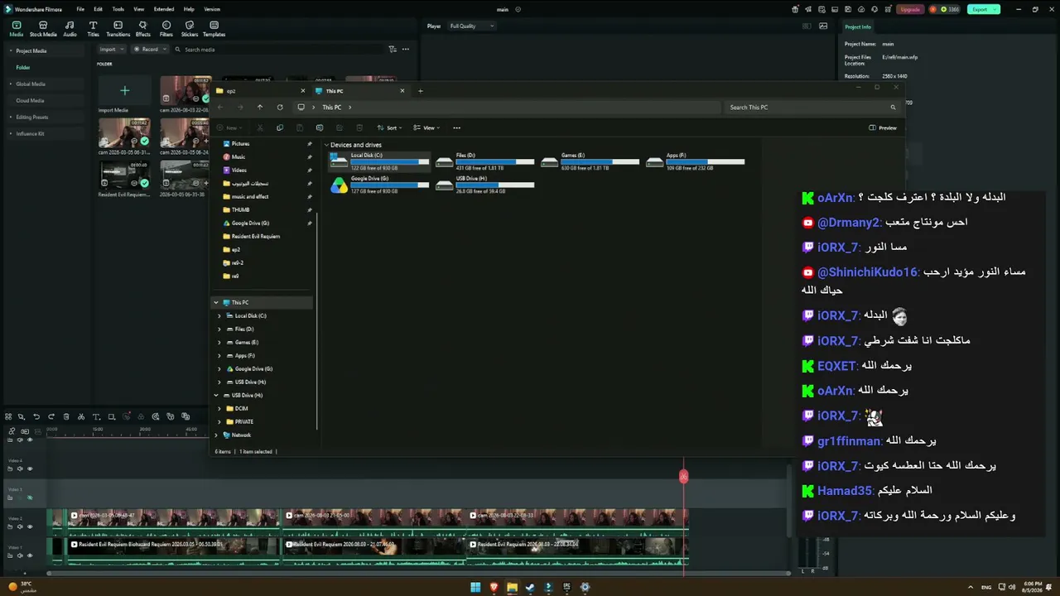Image resolution: width=1060 pixels, height=596 pixels.
Task: Open the Full Quality player dropdown
Action: [x=471, y=26]
